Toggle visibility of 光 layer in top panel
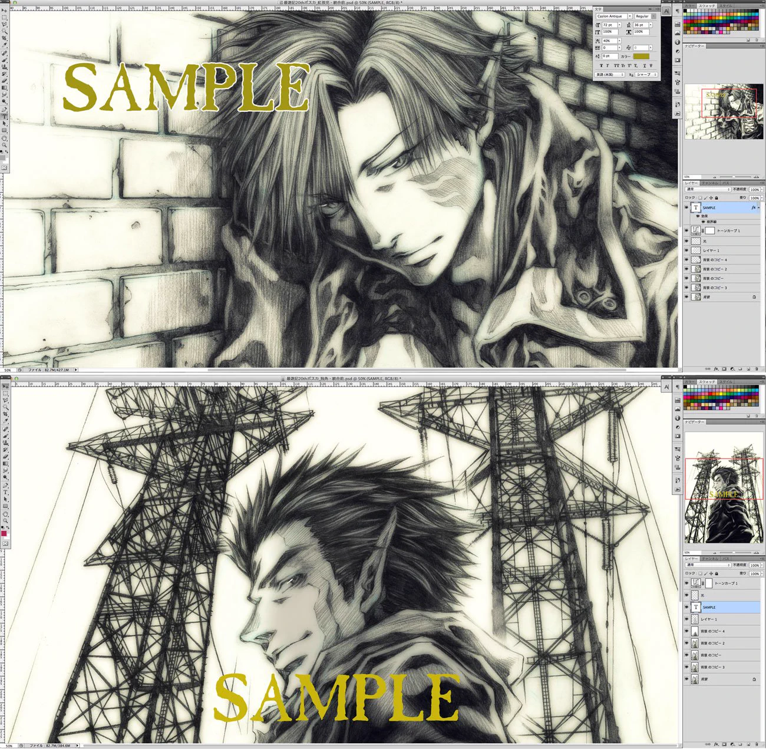 tap(686, 241)
